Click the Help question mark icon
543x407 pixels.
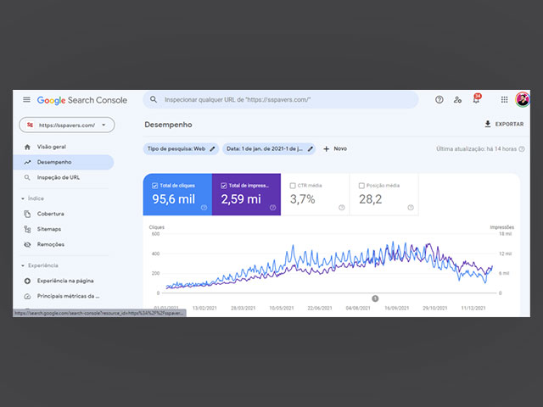pos(439,100)
